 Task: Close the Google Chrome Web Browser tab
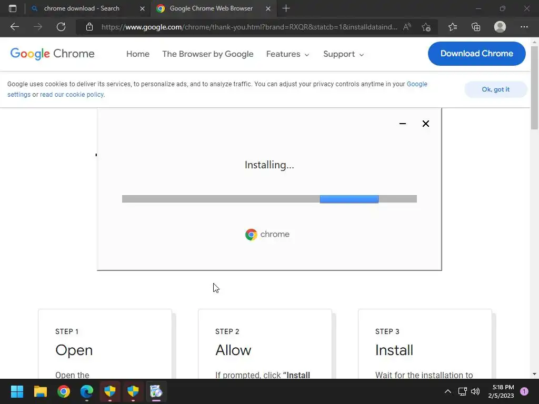(268, 8)
